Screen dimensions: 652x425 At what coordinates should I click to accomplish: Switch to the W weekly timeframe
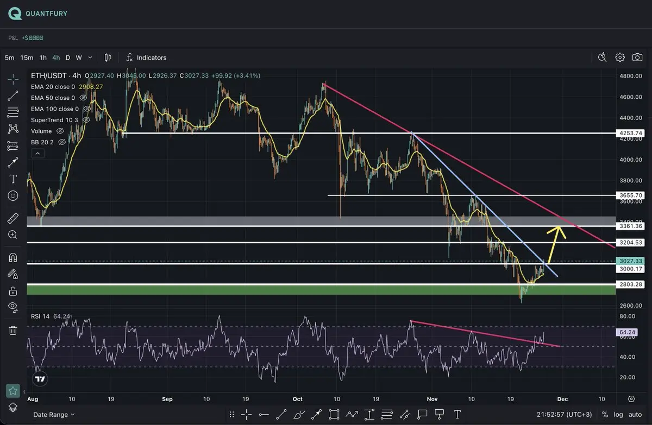click(x=79, y=58)
